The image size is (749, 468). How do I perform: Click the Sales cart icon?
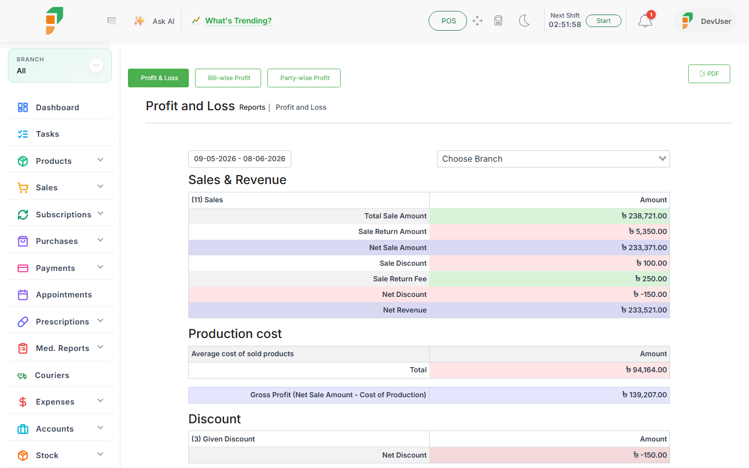(x=23, y=188)
